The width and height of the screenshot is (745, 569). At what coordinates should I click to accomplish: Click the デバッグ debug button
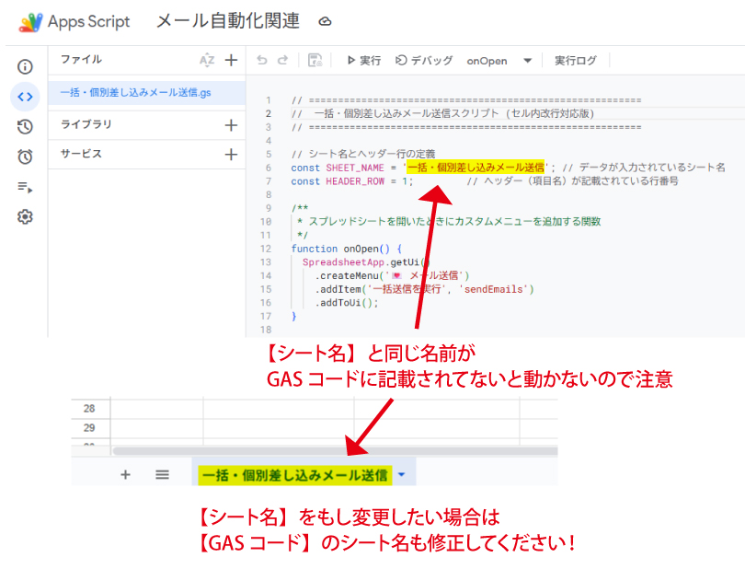(x=424, y=61)
